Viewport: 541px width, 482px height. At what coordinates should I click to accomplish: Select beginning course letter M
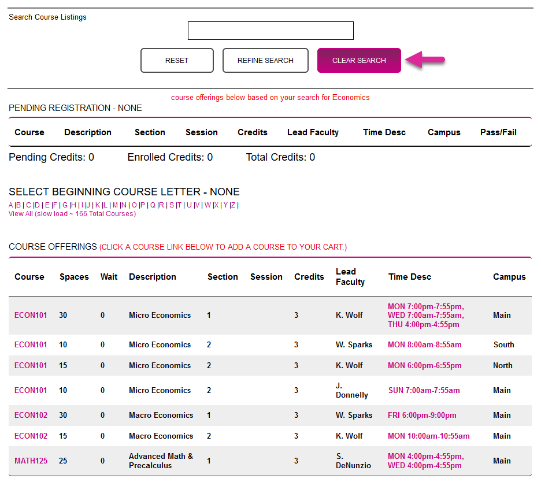point(115,205)
